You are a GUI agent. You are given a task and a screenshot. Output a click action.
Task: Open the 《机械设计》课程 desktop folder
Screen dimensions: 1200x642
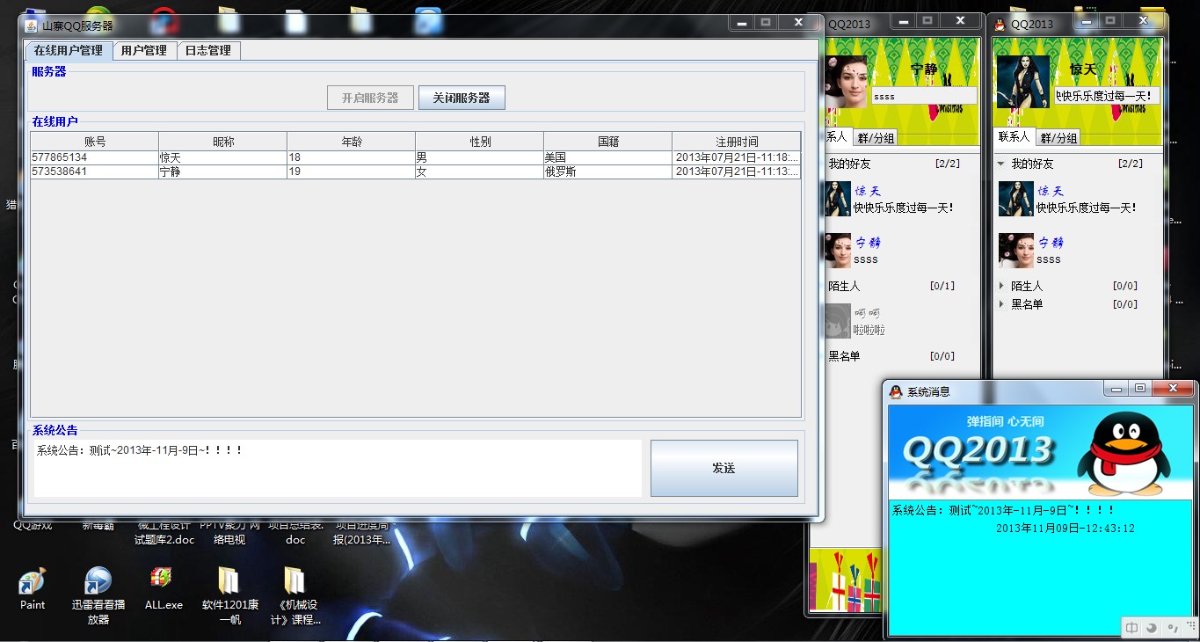coord(295,595)
